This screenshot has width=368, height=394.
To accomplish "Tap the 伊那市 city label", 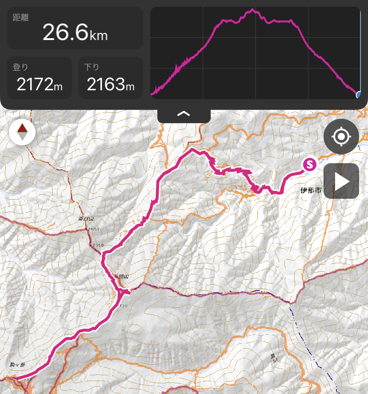I will (x=311, y=190).
